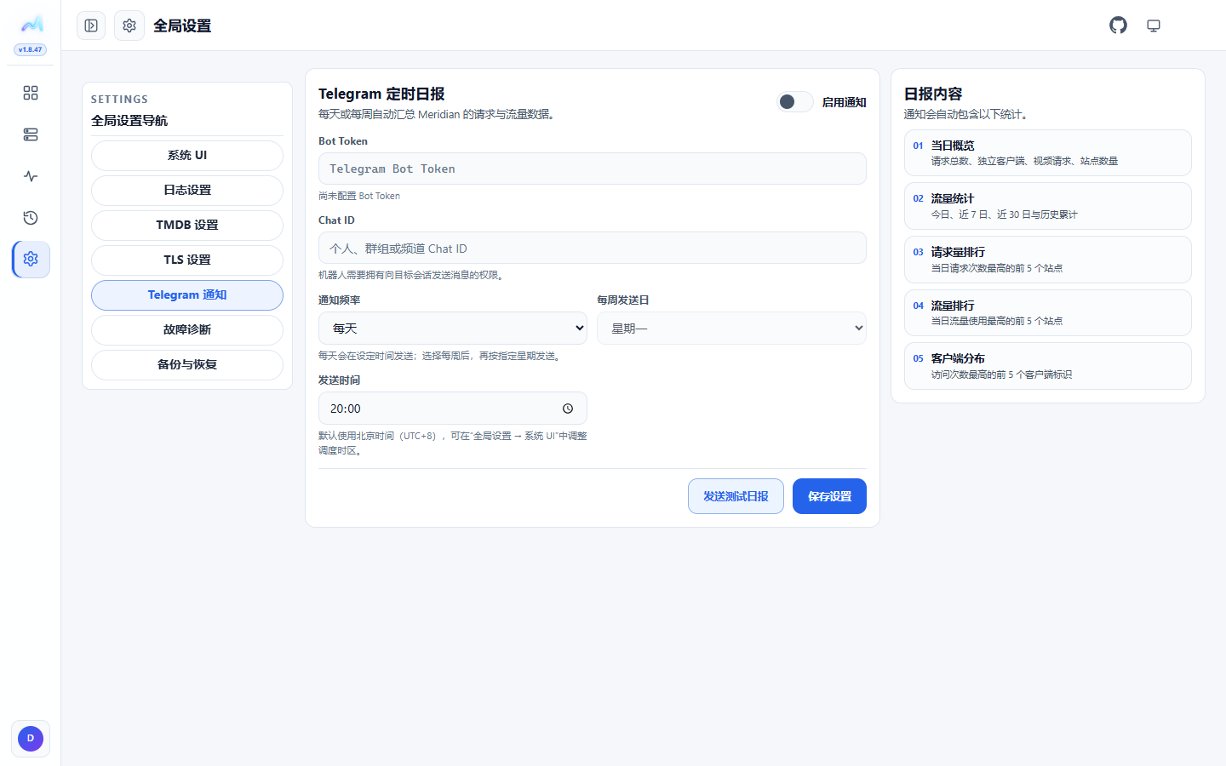Select 故障诊断 in settings navigation
The image size is (1226, 766).
click(187, 330)
